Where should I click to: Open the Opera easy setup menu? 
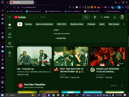[126, 7]
